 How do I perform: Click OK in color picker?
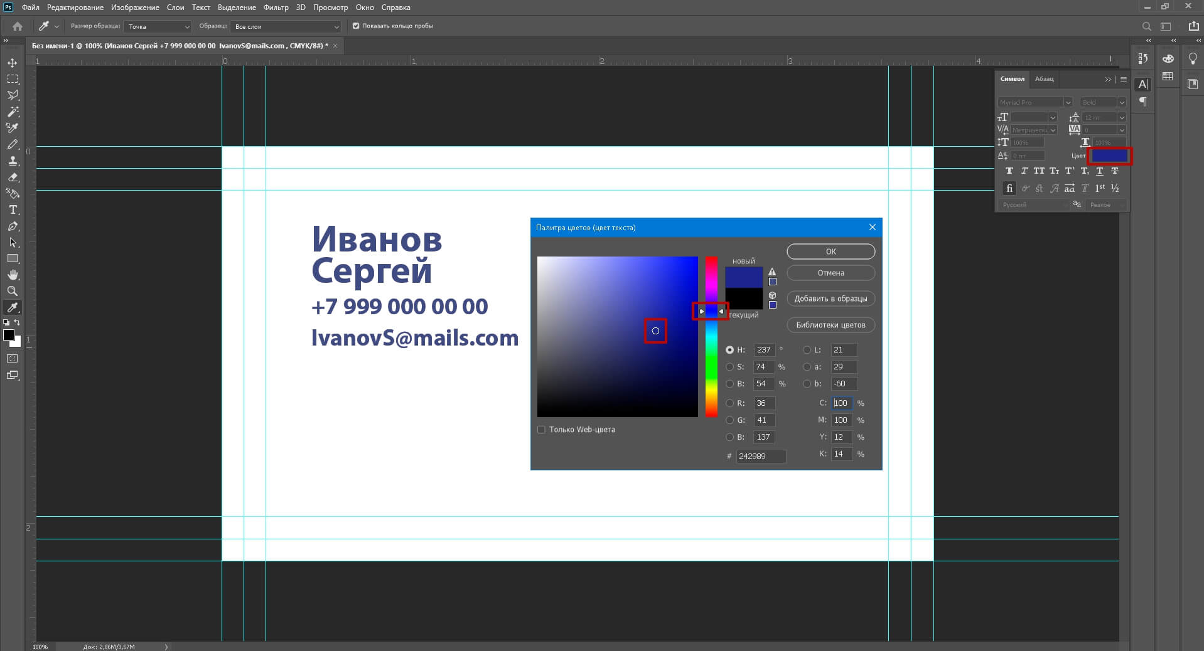coord(830,251)
